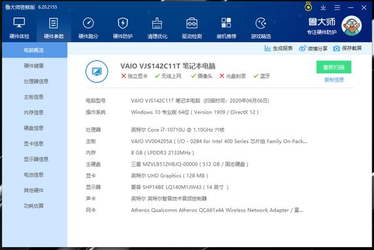
Task: Select 功耗估算 in the sidebar
Action: [x=34, y=206]
